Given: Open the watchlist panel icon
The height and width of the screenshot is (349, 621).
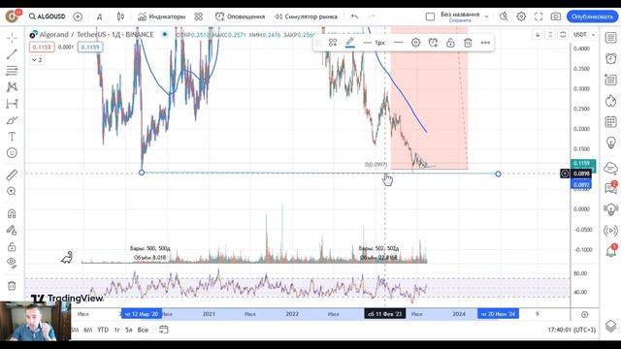Looking at the screenshot, I should tap(610, 38).
